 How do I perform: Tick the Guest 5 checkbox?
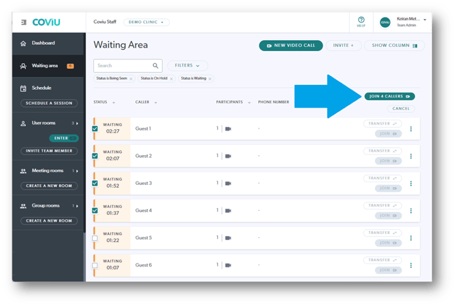click(95, 238)
